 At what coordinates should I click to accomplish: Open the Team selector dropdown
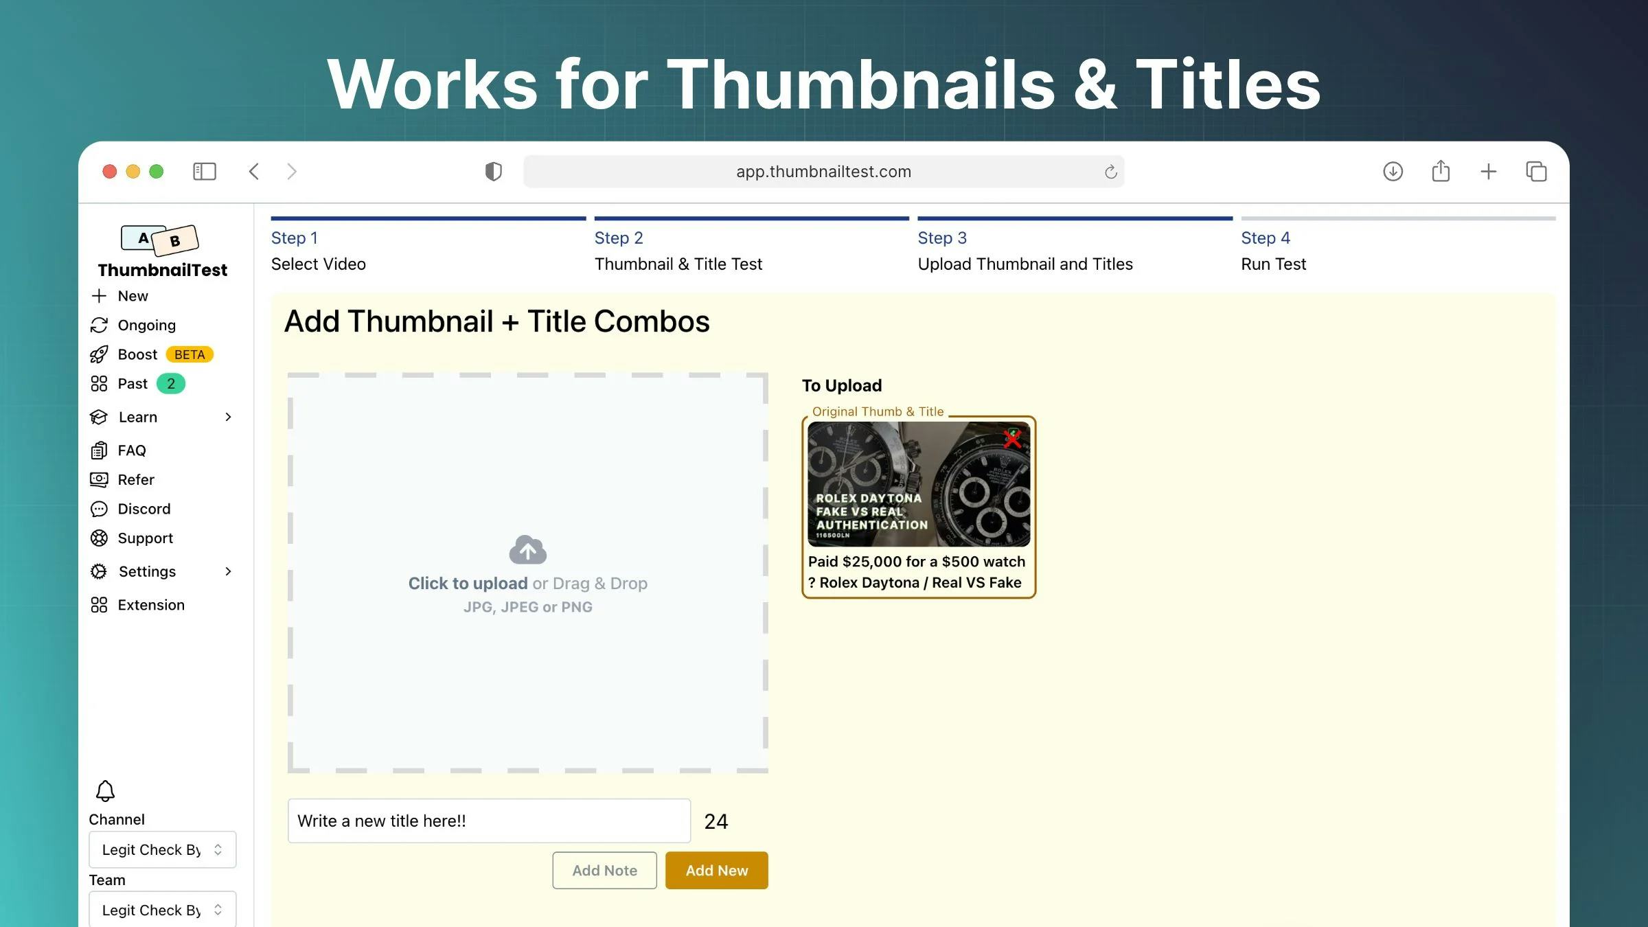[162, 909]
